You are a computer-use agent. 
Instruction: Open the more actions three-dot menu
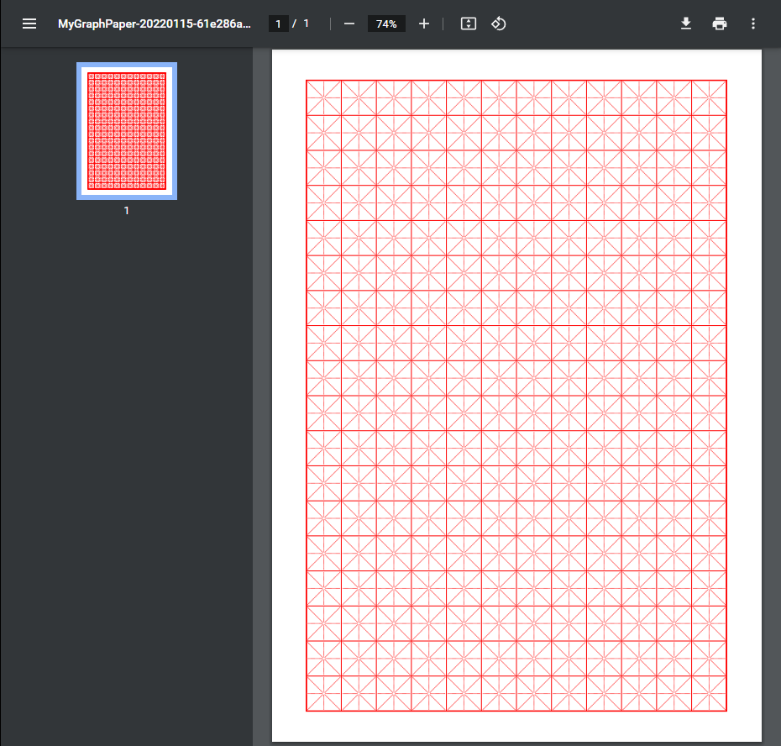(x=753, y=24)
